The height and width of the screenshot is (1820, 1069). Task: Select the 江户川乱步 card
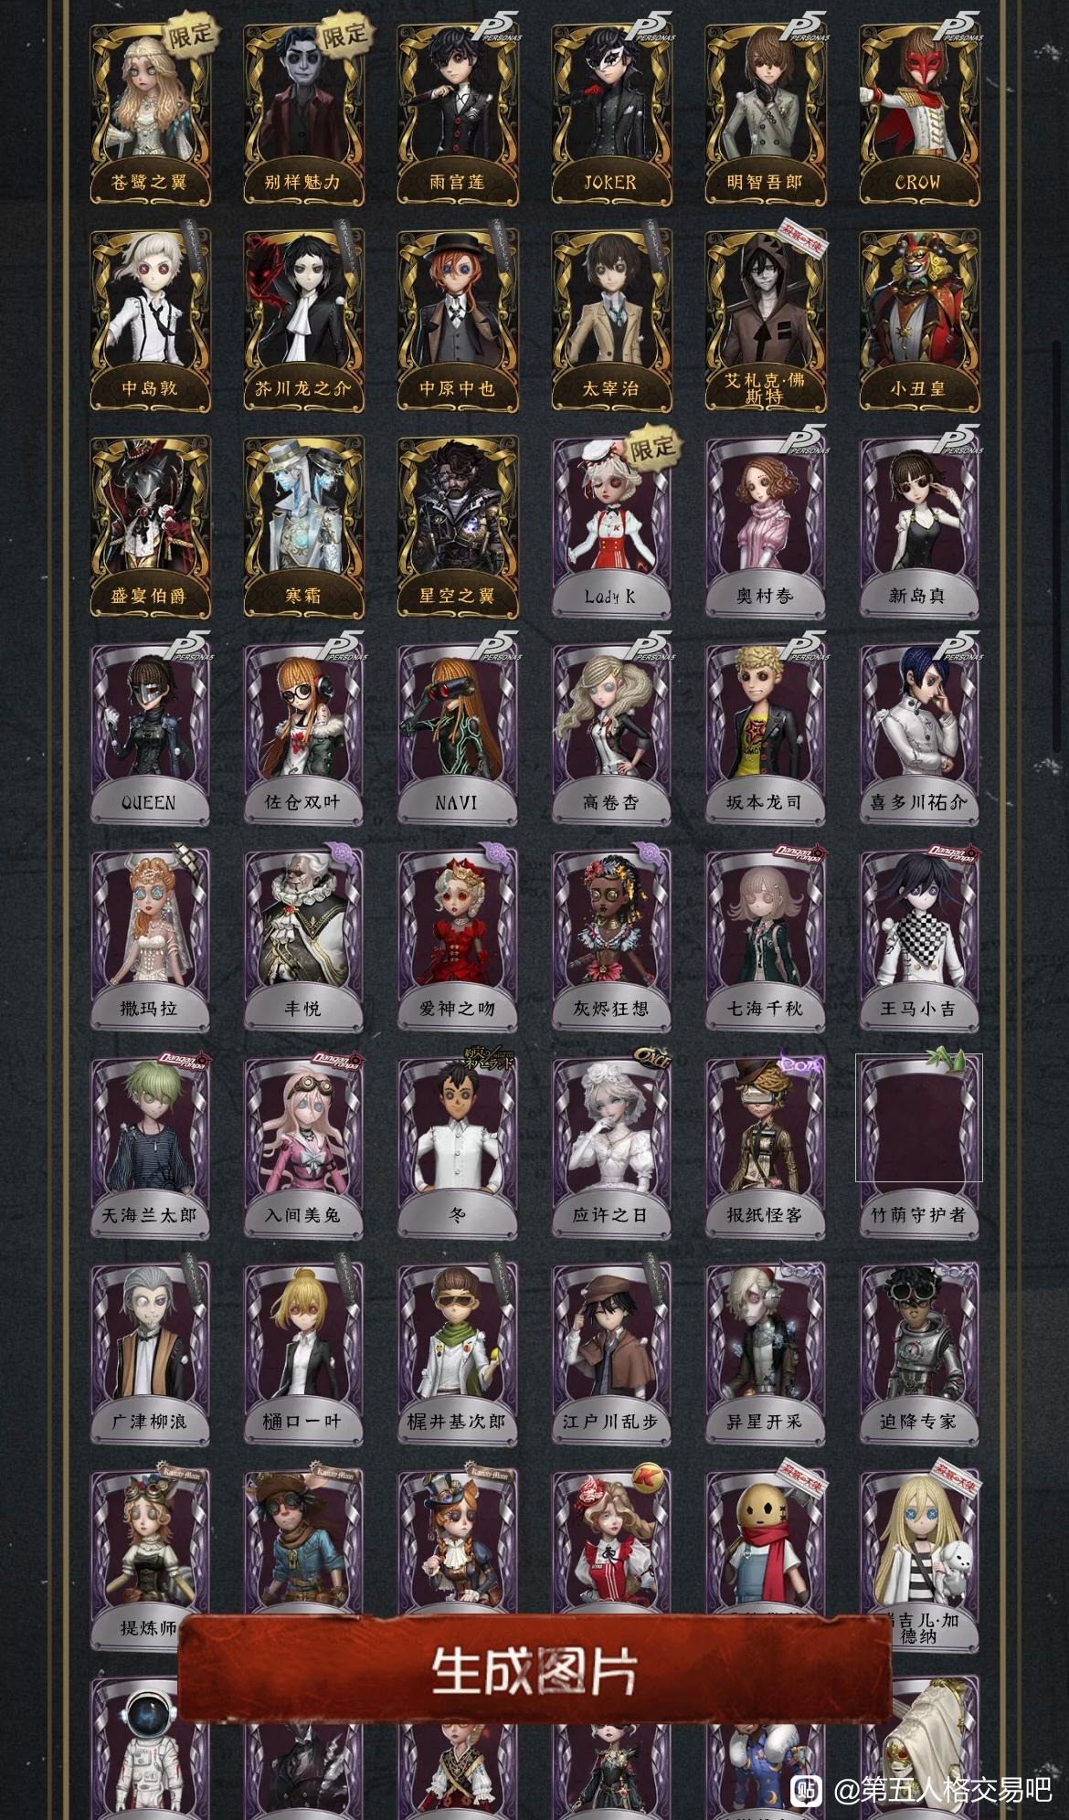[x=610, y=1352]
